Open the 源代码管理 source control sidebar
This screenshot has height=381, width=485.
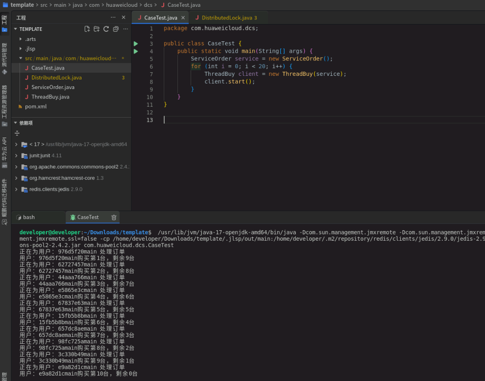coord(5,58)
